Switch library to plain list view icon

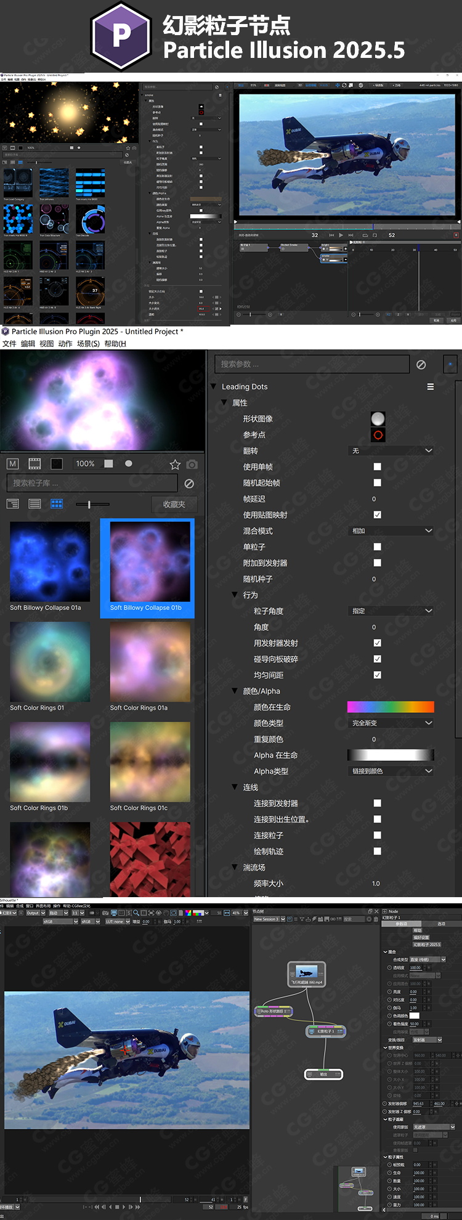click(x=35, y=504)
